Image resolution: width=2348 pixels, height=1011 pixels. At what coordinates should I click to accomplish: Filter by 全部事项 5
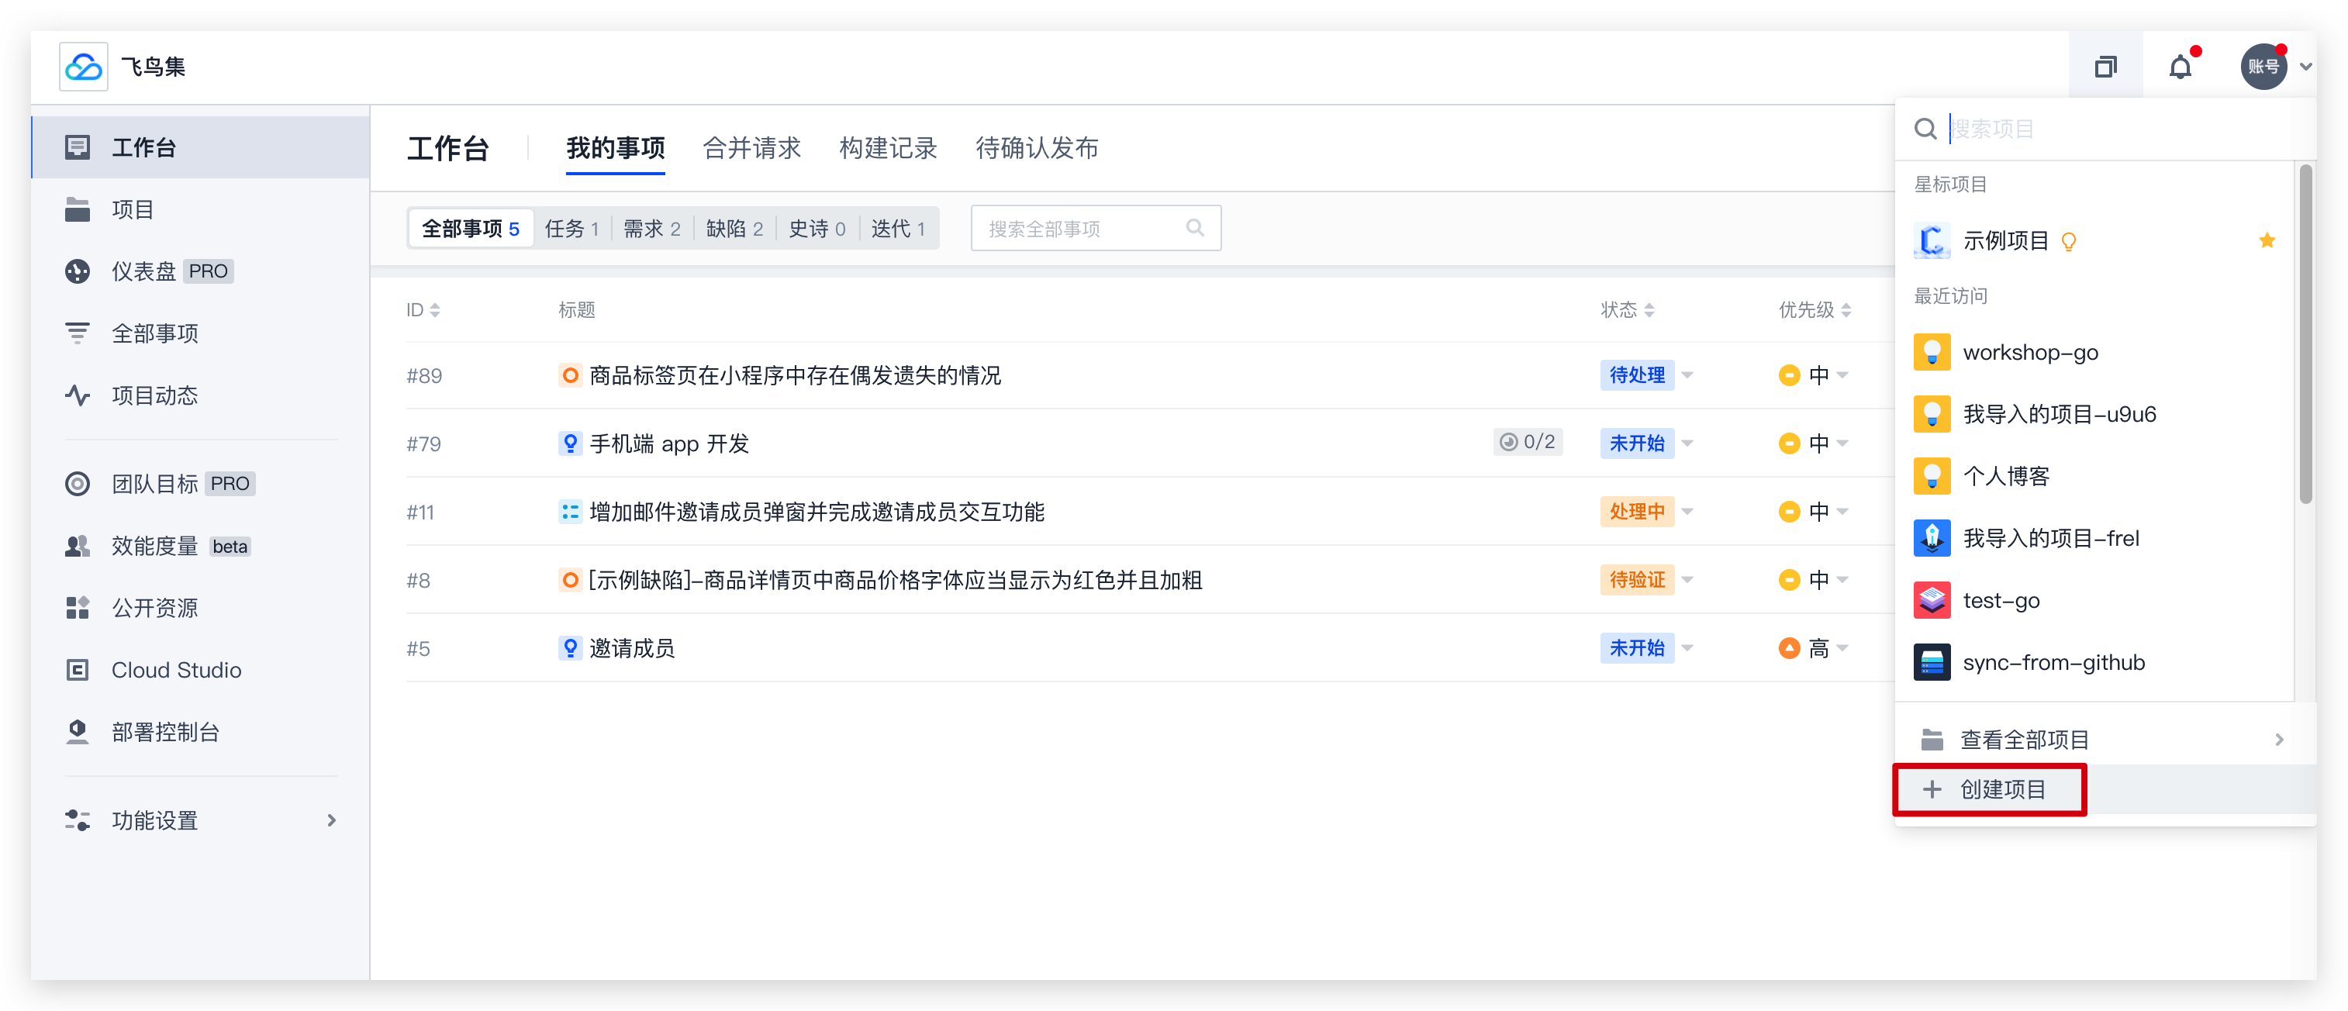[x=471, y=228]
